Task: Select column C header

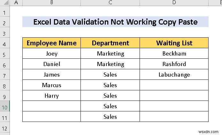Action: coord(110,3)
